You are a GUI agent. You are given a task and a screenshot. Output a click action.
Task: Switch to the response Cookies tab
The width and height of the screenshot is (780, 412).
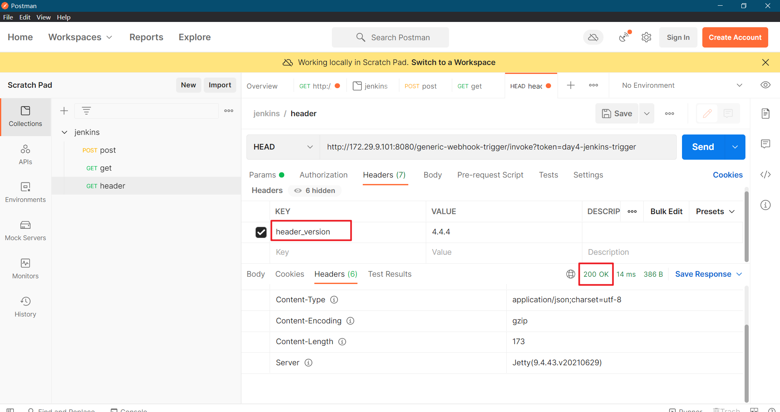(x=290, y=274)
